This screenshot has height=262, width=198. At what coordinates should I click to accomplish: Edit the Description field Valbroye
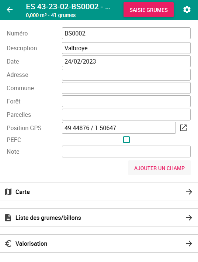tap(126, 48)
